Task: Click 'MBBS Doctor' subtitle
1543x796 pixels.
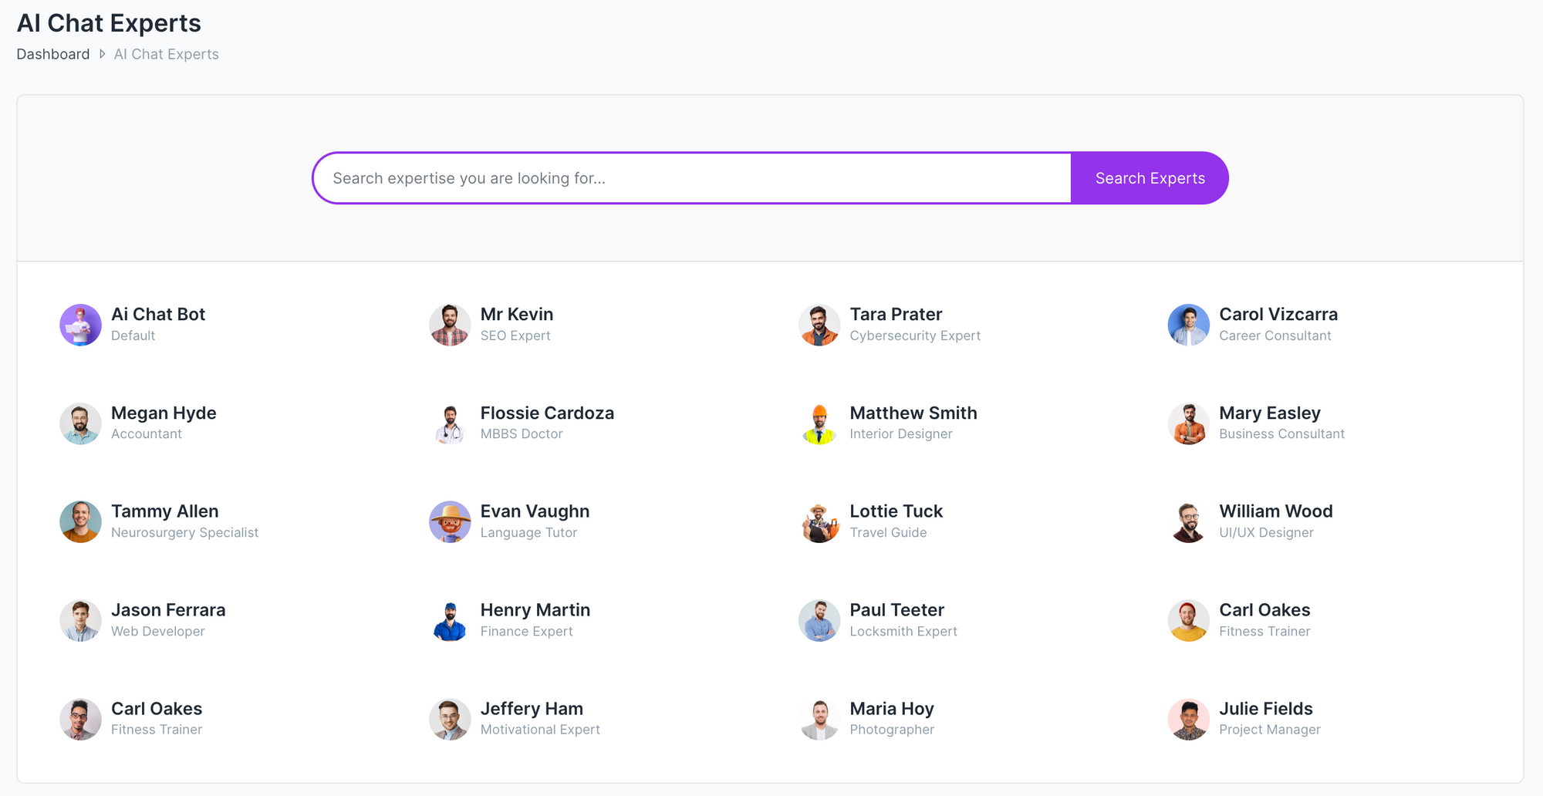Action: 522,433
